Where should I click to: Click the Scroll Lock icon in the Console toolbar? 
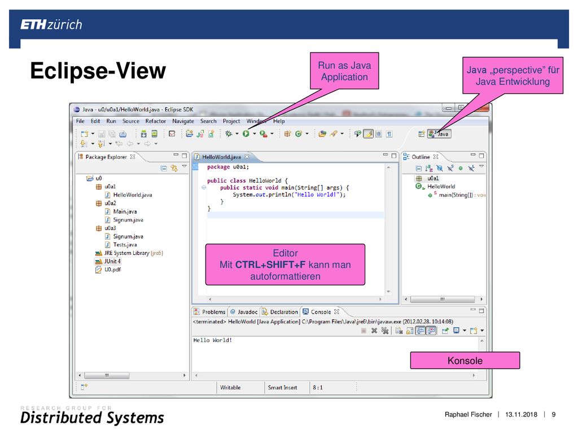click(410, 331)
